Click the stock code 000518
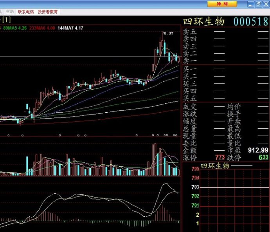270x232 pixels. pyautogui.click(x=251, y=22)
